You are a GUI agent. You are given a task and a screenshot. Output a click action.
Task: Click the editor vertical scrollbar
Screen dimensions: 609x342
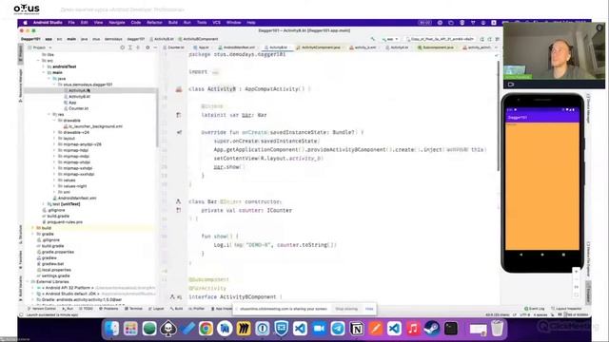tap(498, 116)
